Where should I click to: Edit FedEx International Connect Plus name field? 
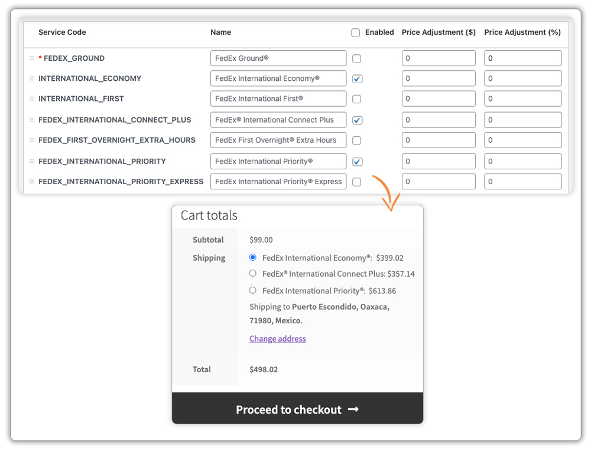tap(278, 120)
